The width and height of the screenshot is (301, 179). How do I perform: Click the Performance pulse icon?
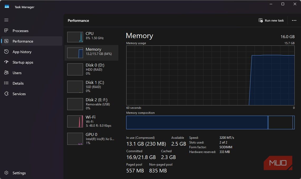pyautogui.click(x=6, y=41)
